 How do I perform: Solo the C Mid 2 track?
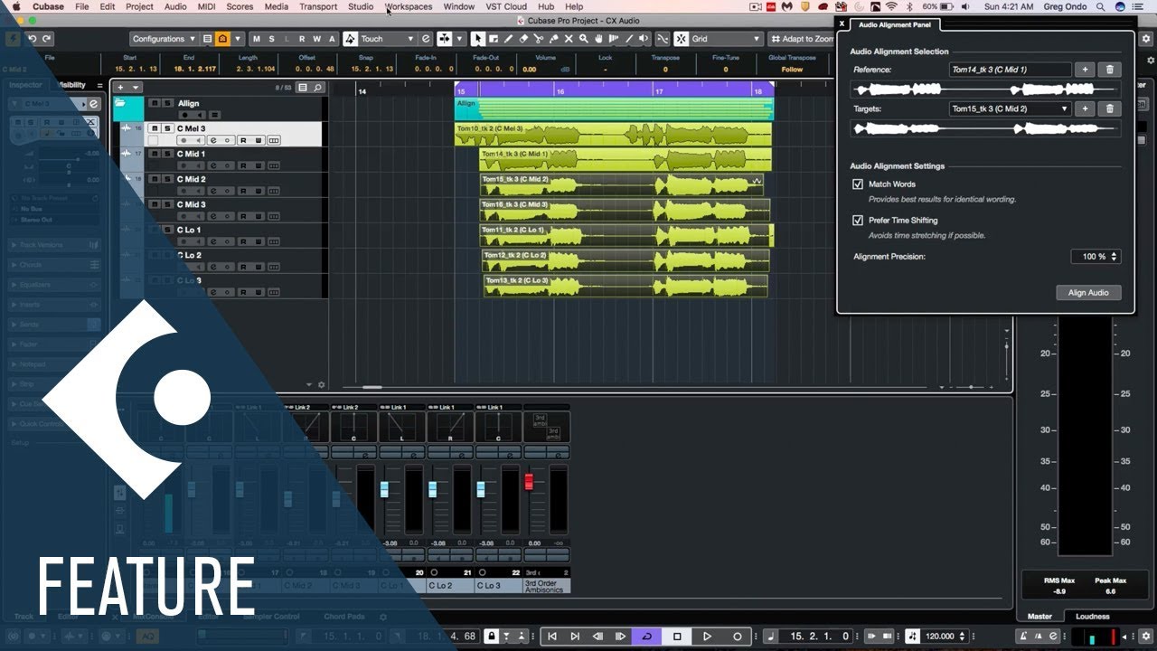tap(166, 179)
